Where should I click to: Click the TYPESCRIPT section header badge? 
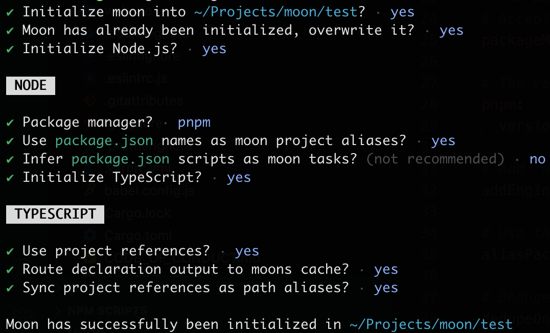tap(55, 215)
